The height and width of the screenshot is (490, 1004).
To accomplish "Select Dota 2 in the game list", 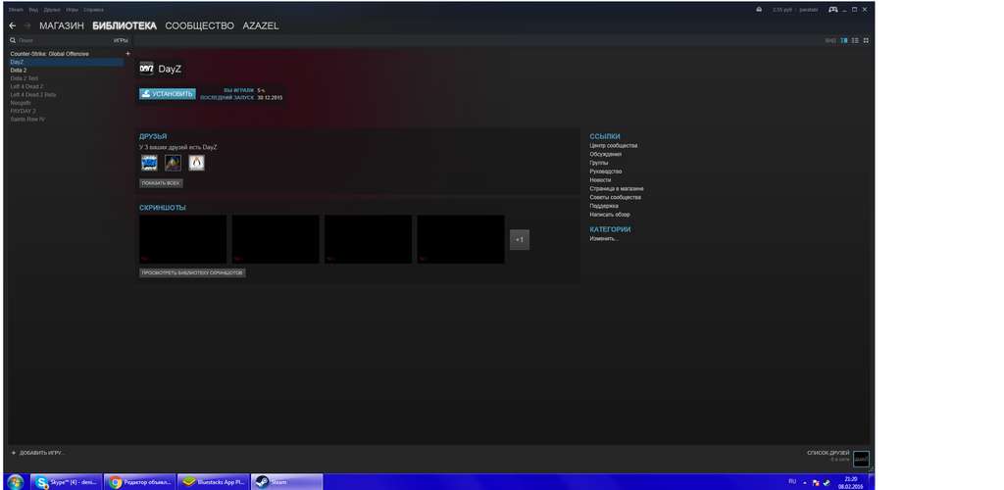I will (18, 71).
